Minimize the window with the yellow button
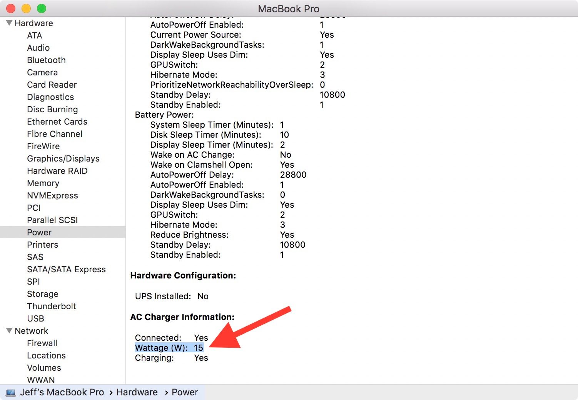 (x=26, y=8)
